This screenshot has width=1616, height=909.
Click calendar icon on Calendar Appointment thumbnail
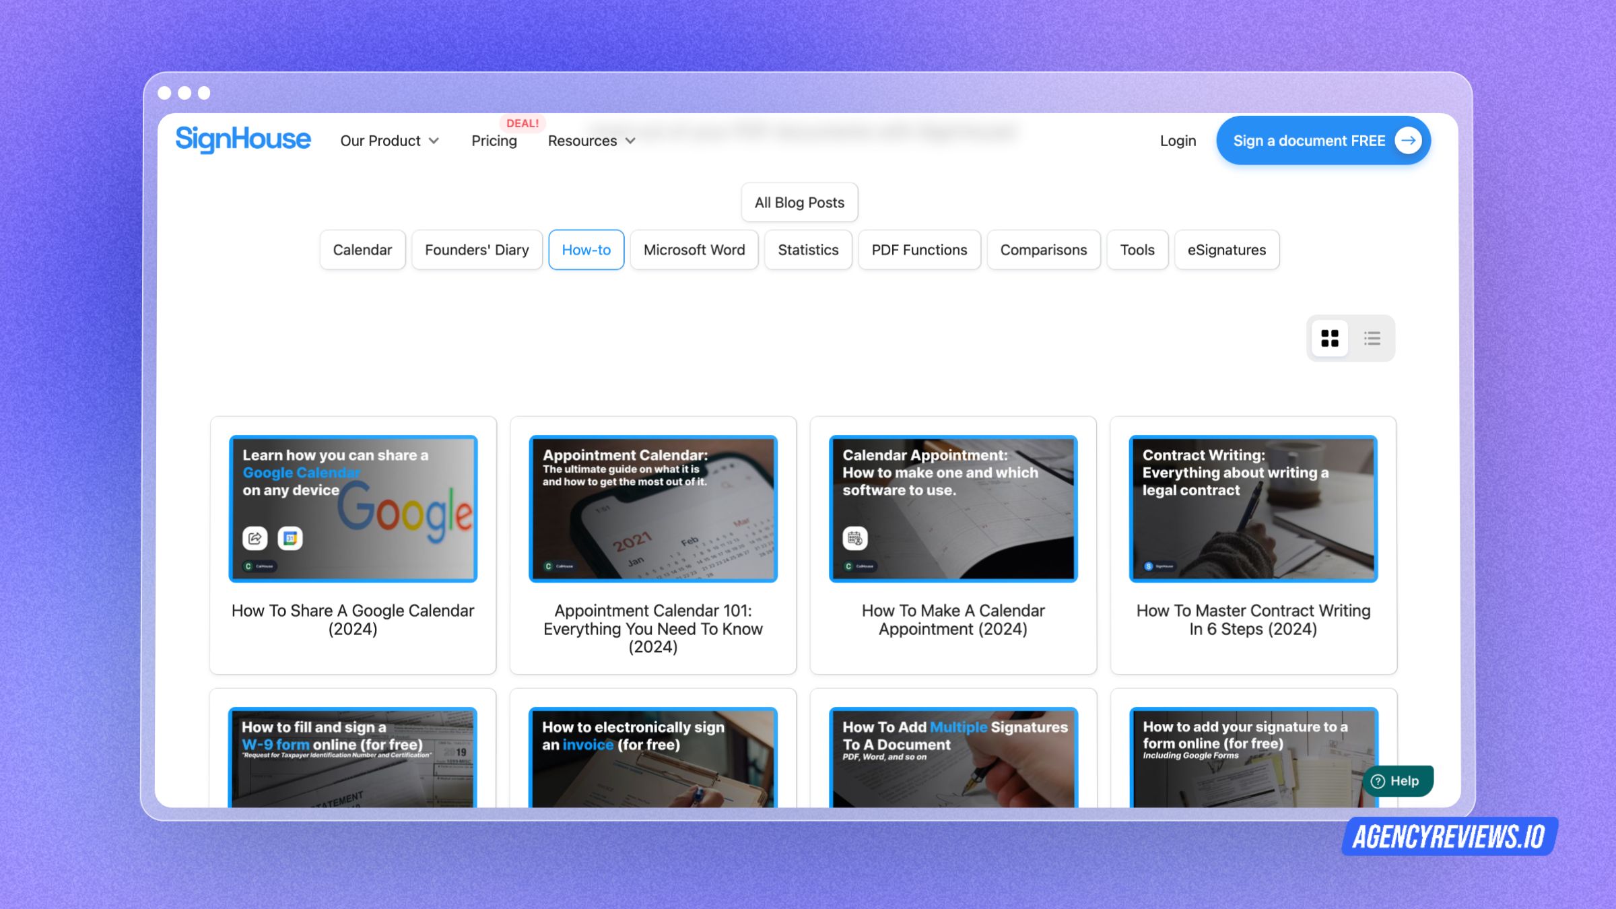pyautogui.click(x=854, y=538)
